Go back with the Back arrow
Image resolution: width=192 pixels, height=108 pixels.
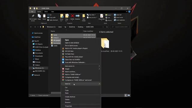[31, 27]
